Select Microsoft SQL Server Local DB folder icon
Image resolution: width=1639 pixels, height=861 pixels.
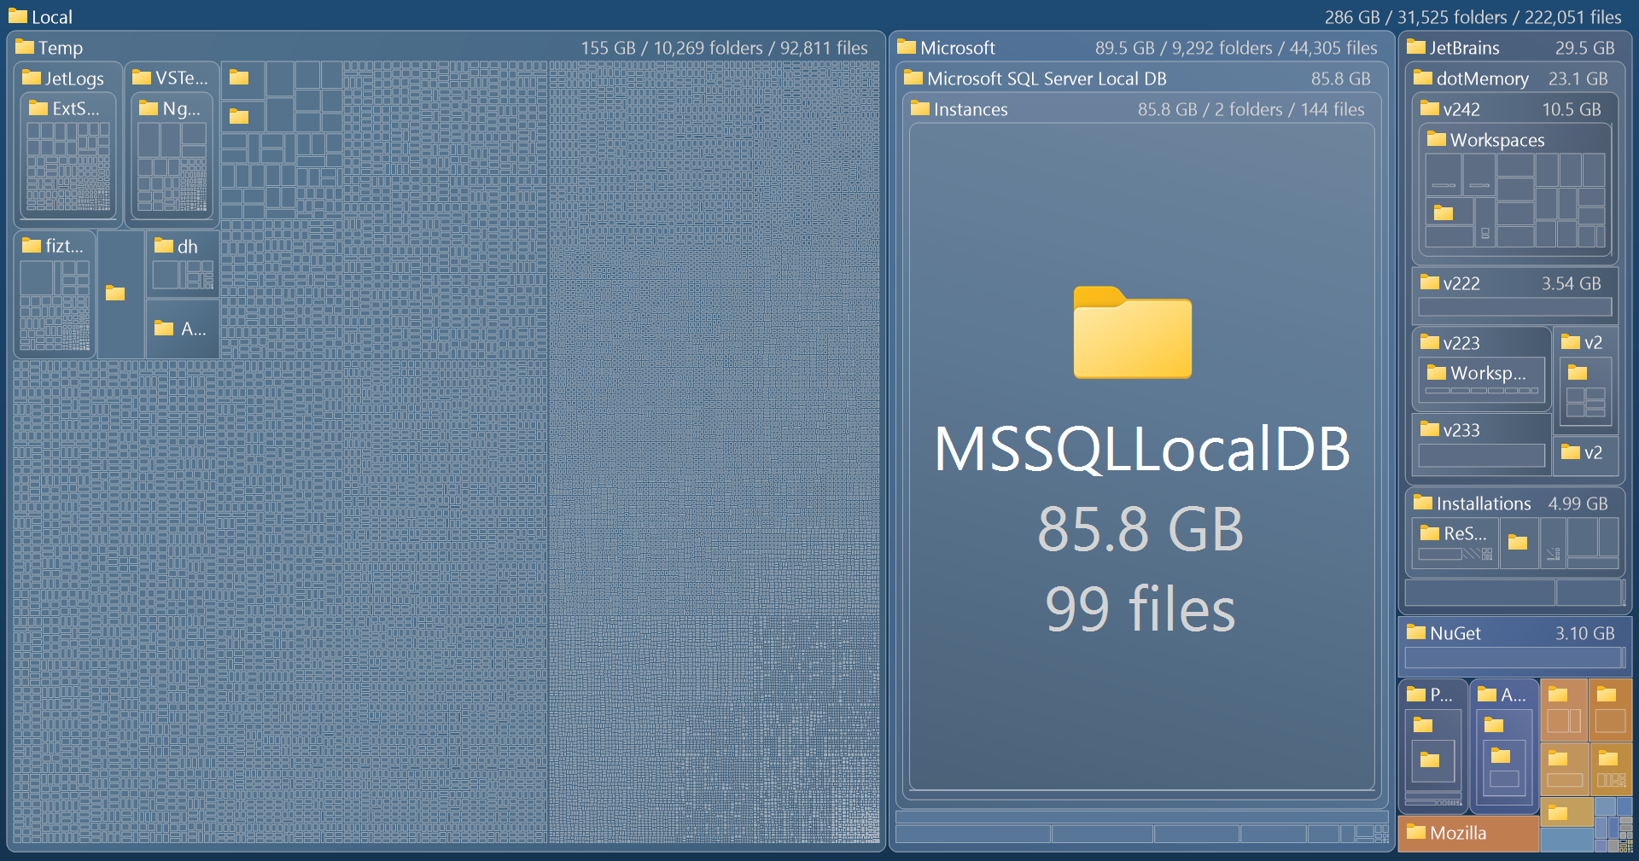(913, 78)
